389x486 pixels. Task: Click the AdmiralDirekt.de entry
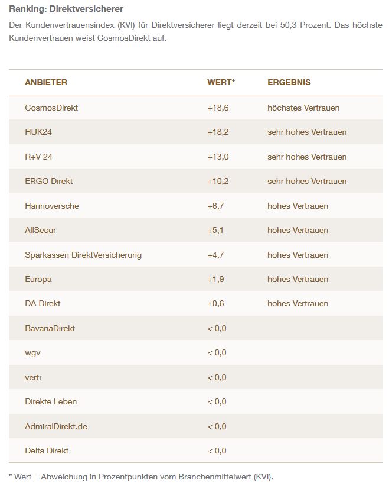[56, 426]
